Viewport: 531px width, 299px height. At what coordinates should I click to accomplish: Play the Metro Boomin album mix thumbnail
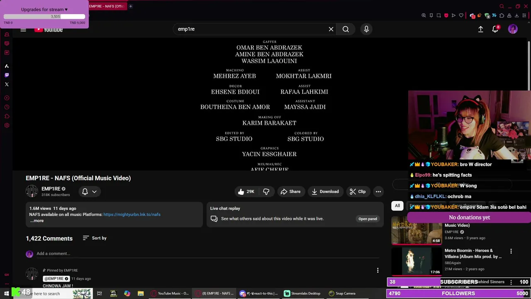(417, 261)
